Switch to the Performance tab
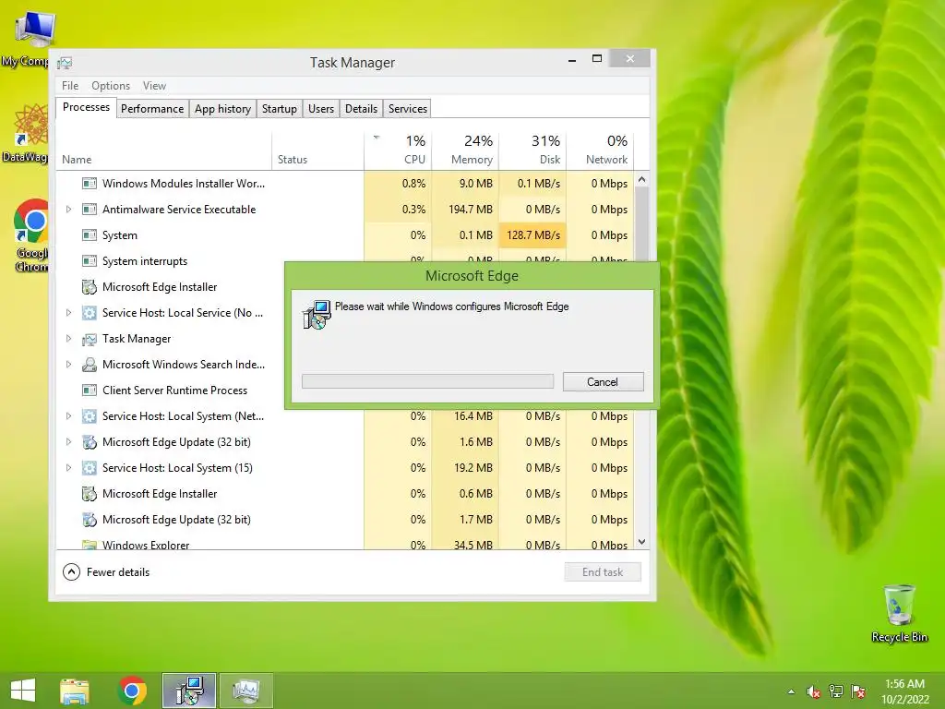The image size is (945, 709). (152, 109)
